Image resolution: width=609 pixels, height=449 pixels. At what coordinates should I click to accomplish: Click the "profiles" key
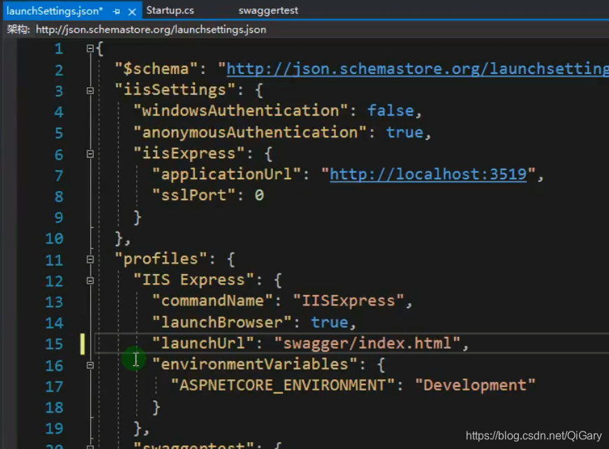(x=161, y=259)
